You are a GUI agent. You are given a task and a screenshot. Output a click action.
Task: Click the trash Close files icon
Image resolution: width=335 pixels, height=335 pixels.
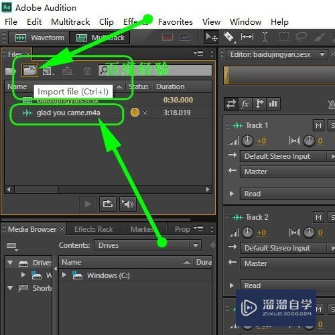tap(87, 71)
